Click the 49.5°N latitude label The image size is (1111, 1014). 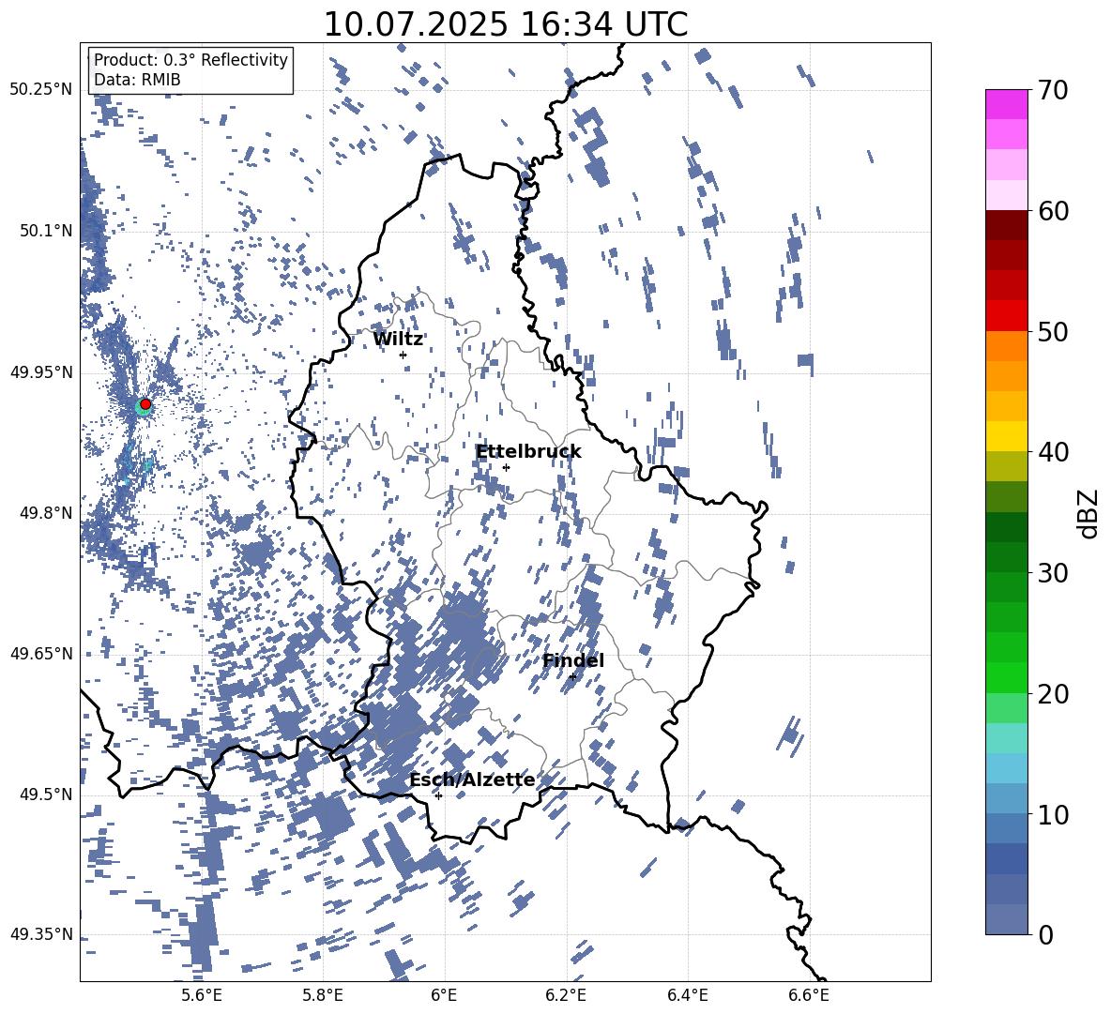46,794
